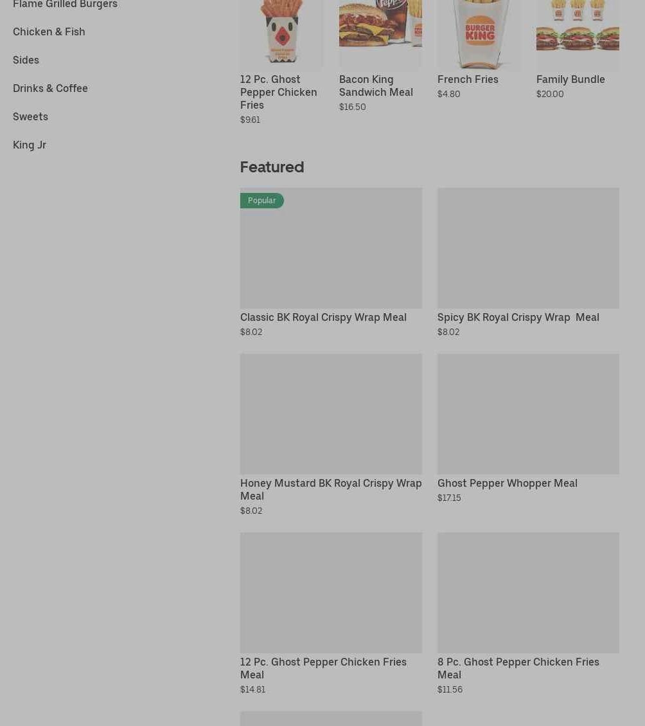The height and width of the screenshot is (726, 645).
Task: Open Bacon King Sandwich Meal title link
Action: tap(376, 86)
